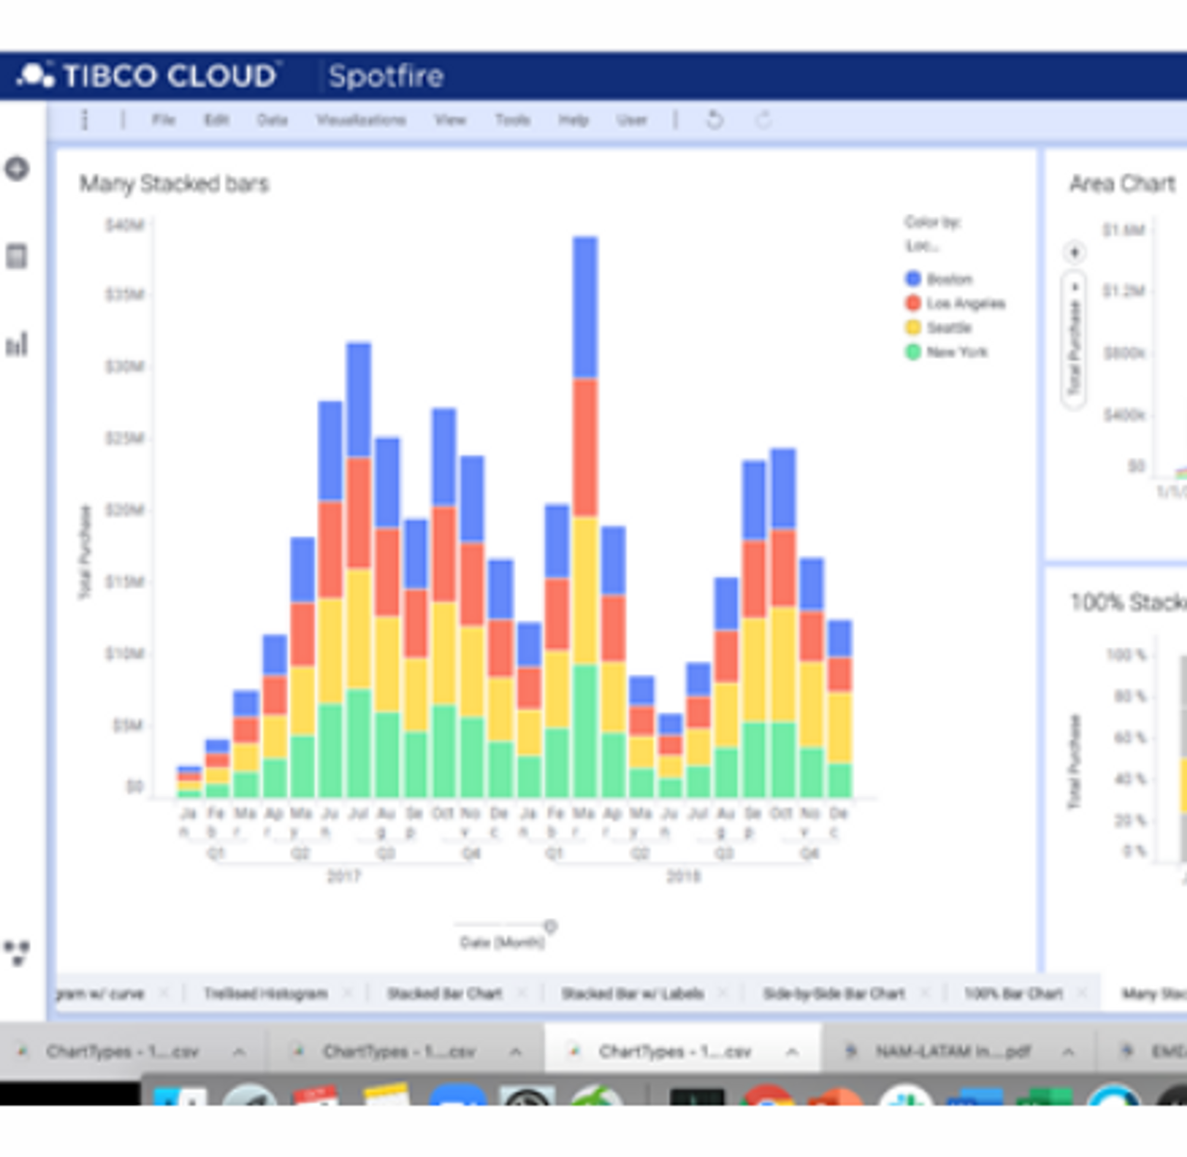Click the redo arrow in the toolbar
Image resolution: width=1187 pixels, height=1157 pixels.
tap(763, 120)
